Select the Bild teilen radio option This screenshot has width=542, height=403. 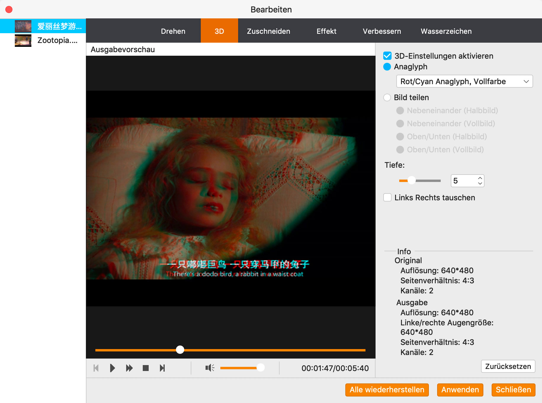point(387,97)
